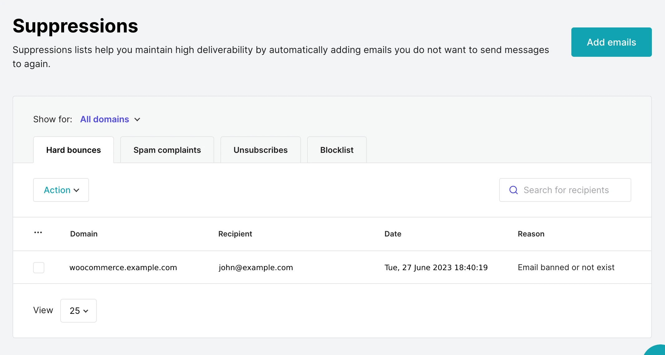Click the Date column header
Screen dimensions: 665x355
pyautogui.click(x=393, y=234)
